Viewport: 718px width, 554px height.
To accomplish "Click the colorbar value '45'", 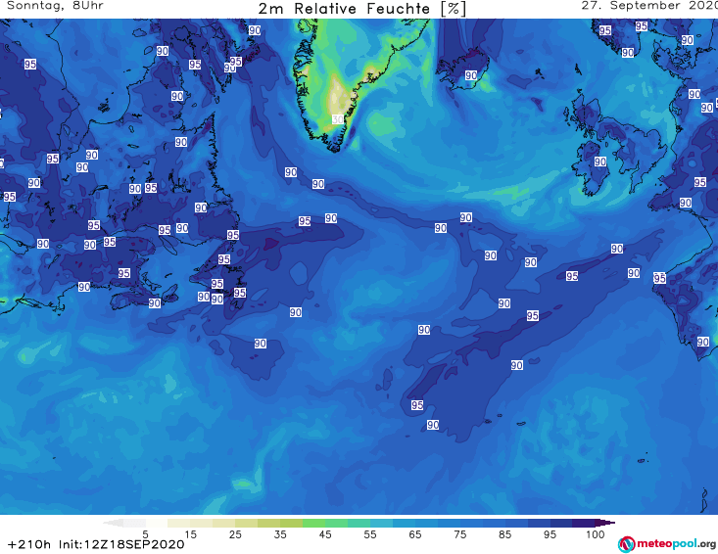I will 324,534.
